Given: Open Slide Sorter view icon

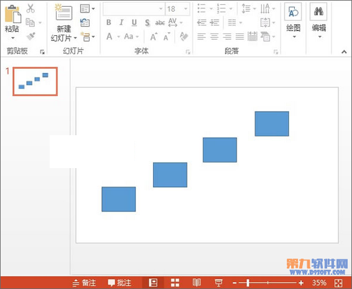Looking at the screenshot, I should pos(175,283).
